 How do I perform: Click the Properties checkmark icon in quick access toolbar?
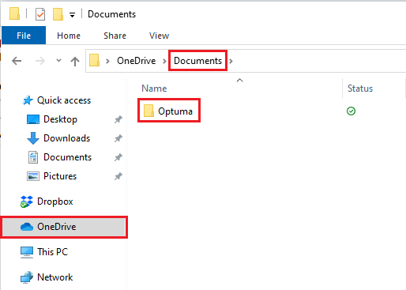click(x=40, y=14)
